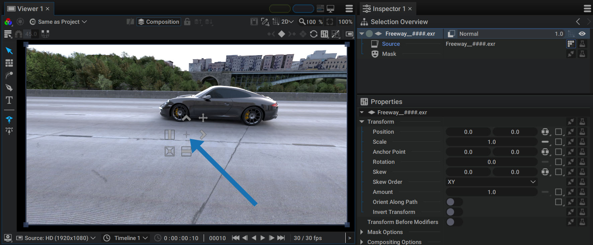Open the viewer sliders settings icon
Screen dimensions: 593x245
point(325,34)
